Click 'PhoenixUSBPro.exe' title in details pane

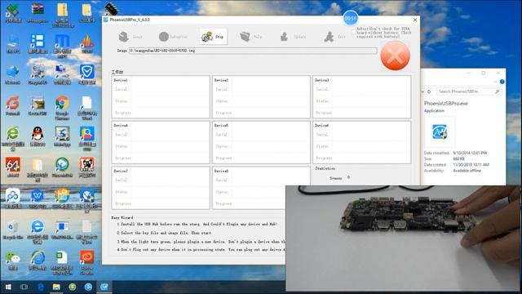446,104
